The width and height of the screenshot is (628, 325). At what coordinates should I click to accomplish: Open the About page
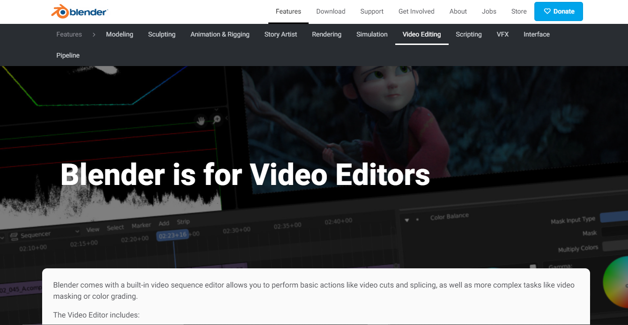pos(458,11)
